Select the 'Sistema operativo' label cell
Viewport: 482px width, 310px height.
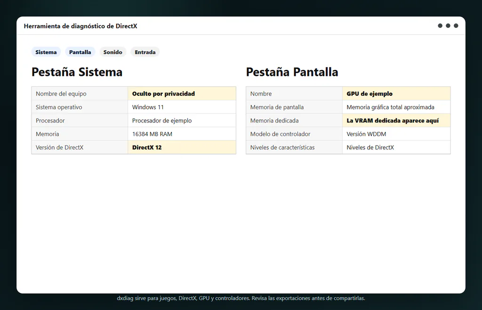80,107
